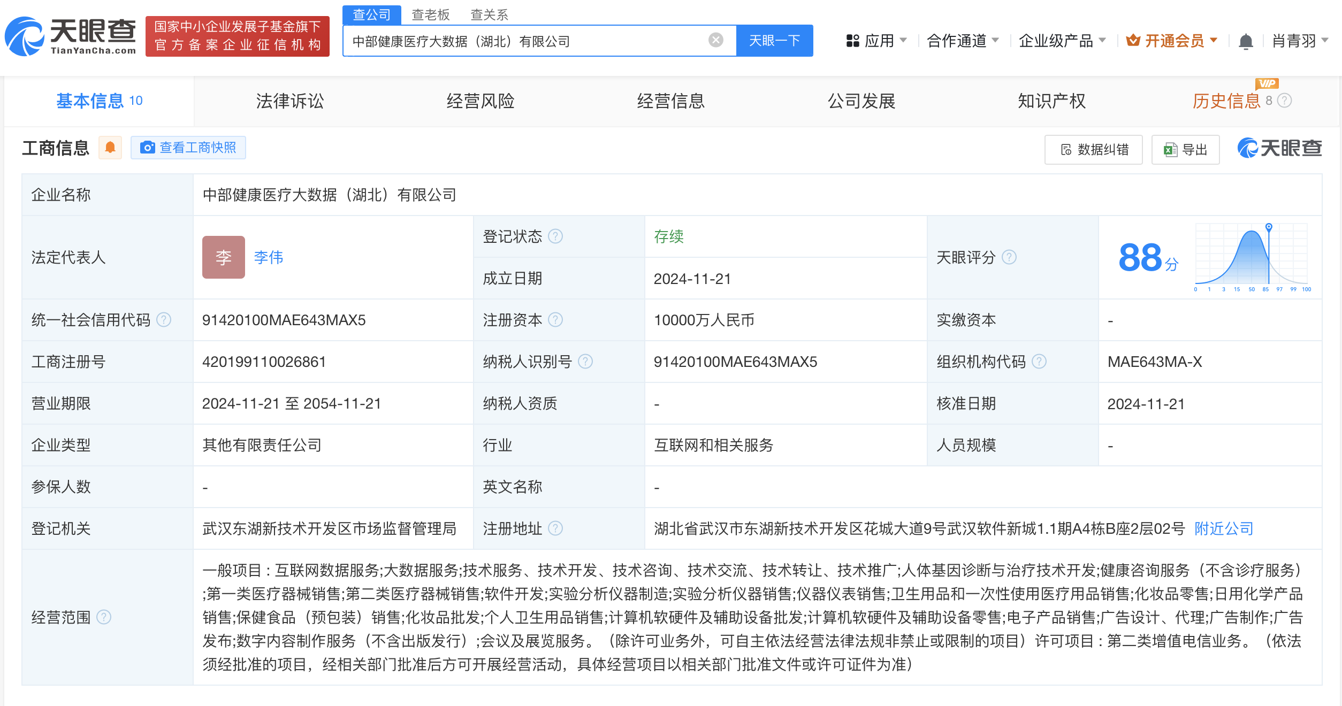
Task: Click the score distribution chart marker
Action: pos(1269,227)
